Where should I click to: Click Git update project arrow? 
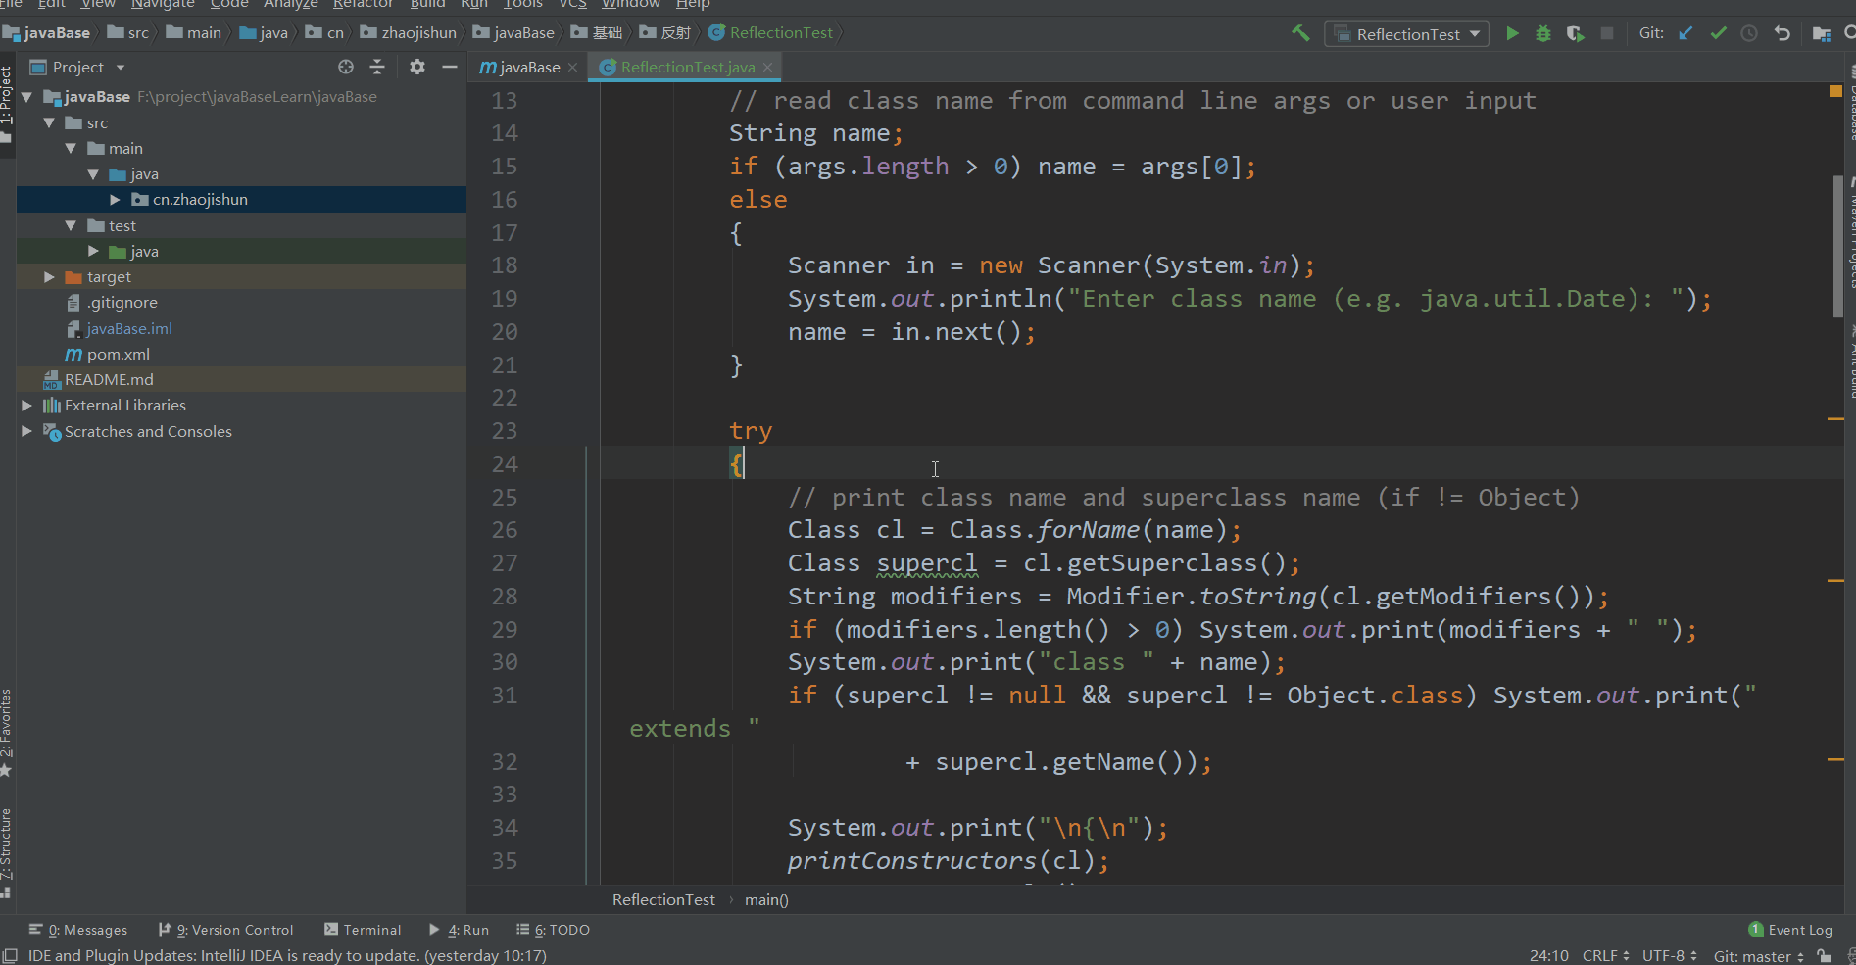[x=1685, y=33]
